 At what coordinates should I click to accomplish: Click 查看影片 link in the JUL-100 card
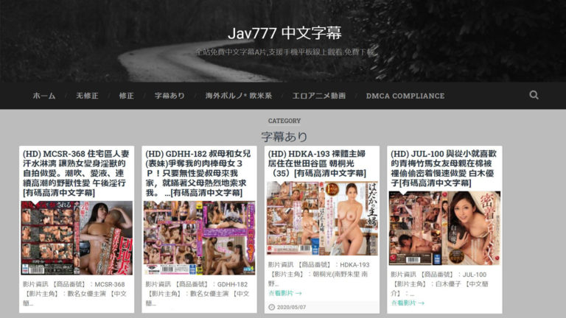[x=408, y=303]
